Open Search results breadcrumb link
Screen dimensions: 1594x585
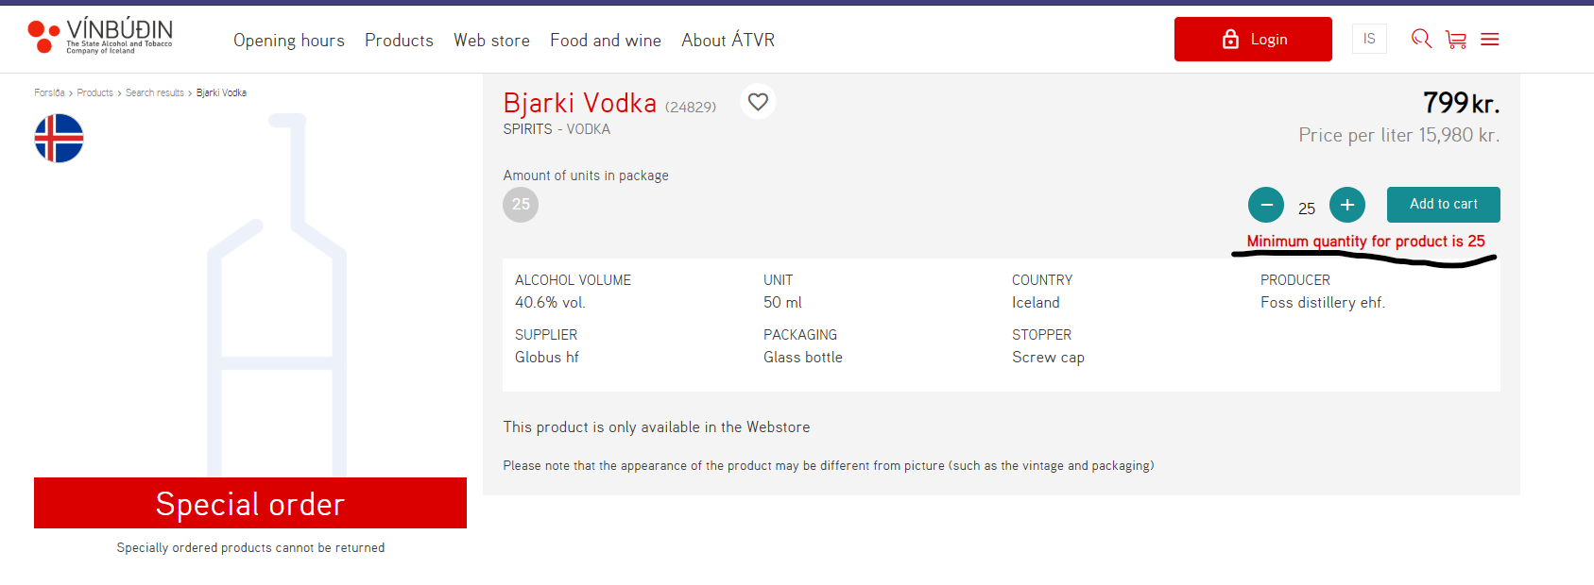pyautogui.click(x=155, y=93)
